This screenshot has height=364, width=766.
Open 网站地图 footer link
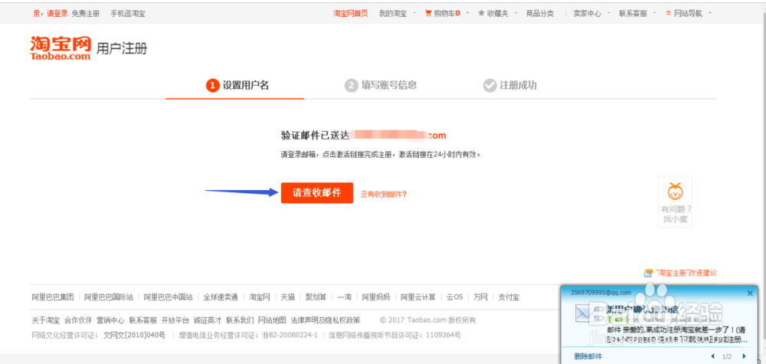click(272, 320)
